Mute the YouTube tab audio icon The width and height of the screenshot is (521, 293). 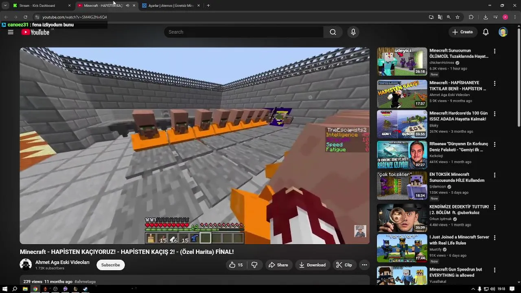127,6
